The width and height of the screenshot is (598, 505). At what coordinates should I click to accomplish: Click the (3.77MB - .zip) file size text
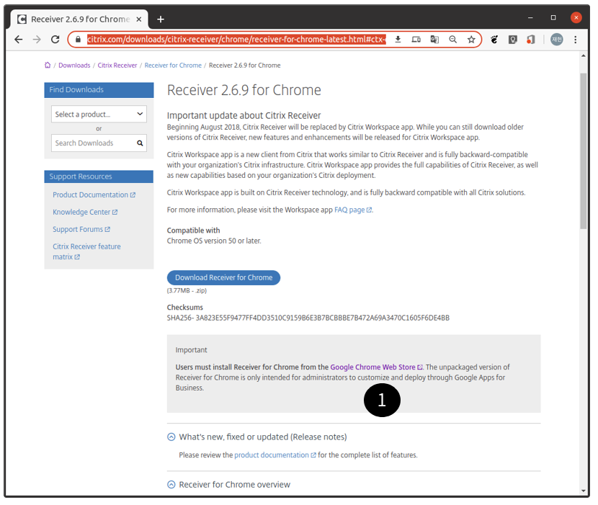[187, 290]
